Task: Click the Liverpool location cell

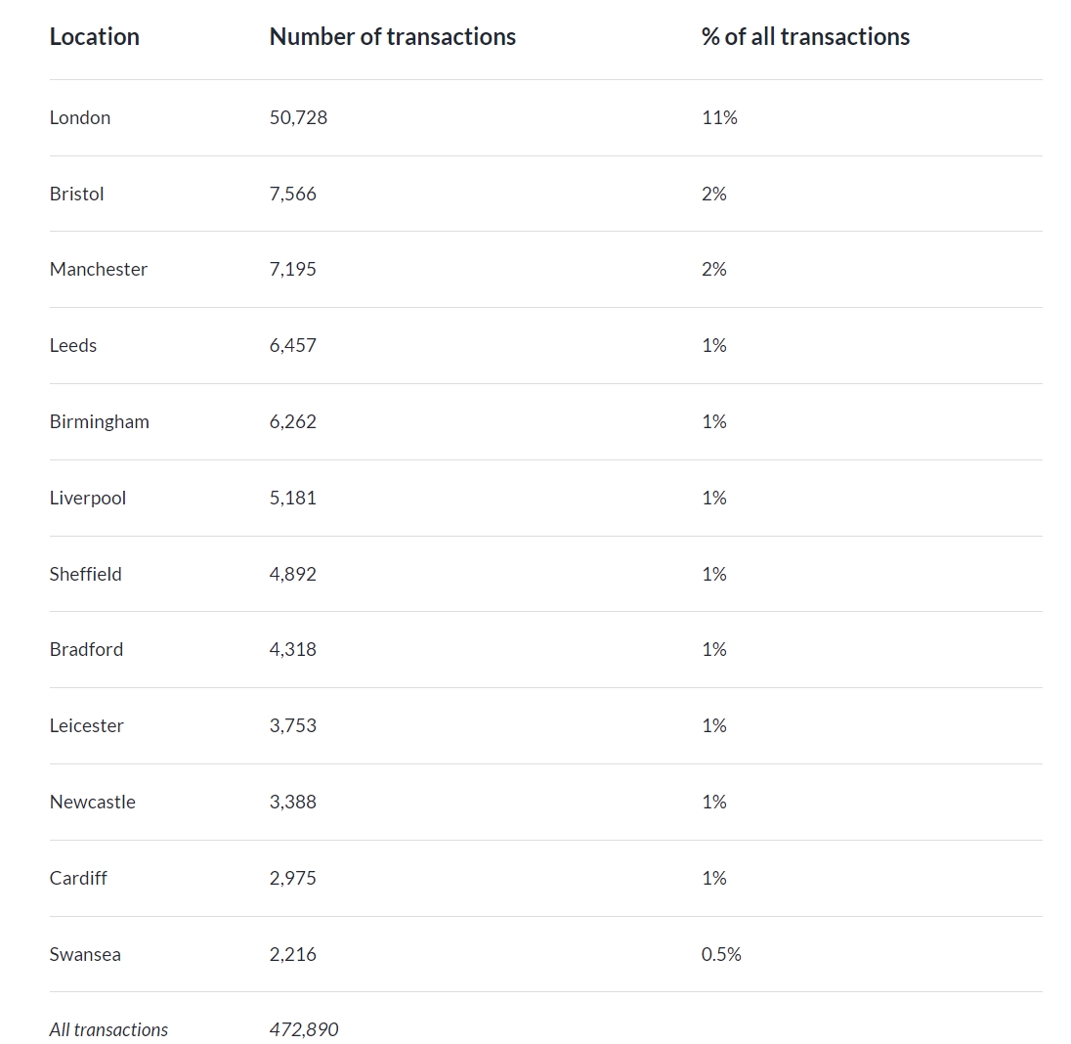Action: point(87,499)
